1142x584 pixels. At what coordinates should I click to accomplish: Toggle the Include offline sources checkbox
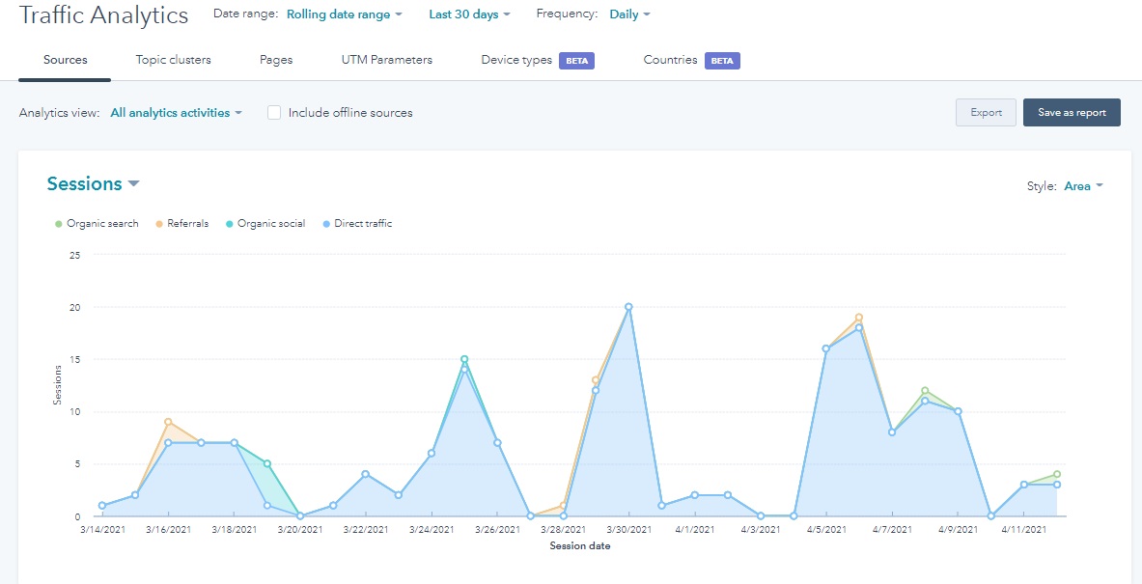coord(274,112)
